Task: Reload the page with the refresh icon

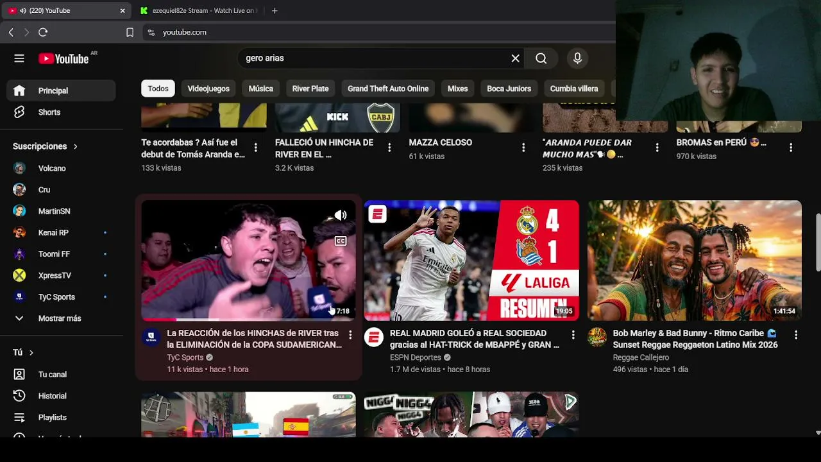Action: click(x=43, y=32)
